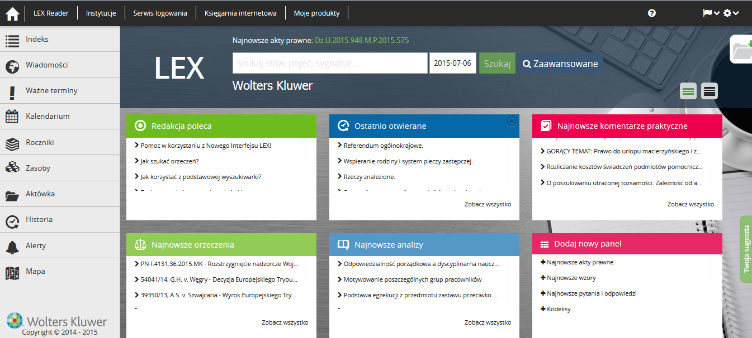
Task: Click Zobacz wszystko in Najnowsze komentarze praktyczne
Action: click(x=690, y=204)
